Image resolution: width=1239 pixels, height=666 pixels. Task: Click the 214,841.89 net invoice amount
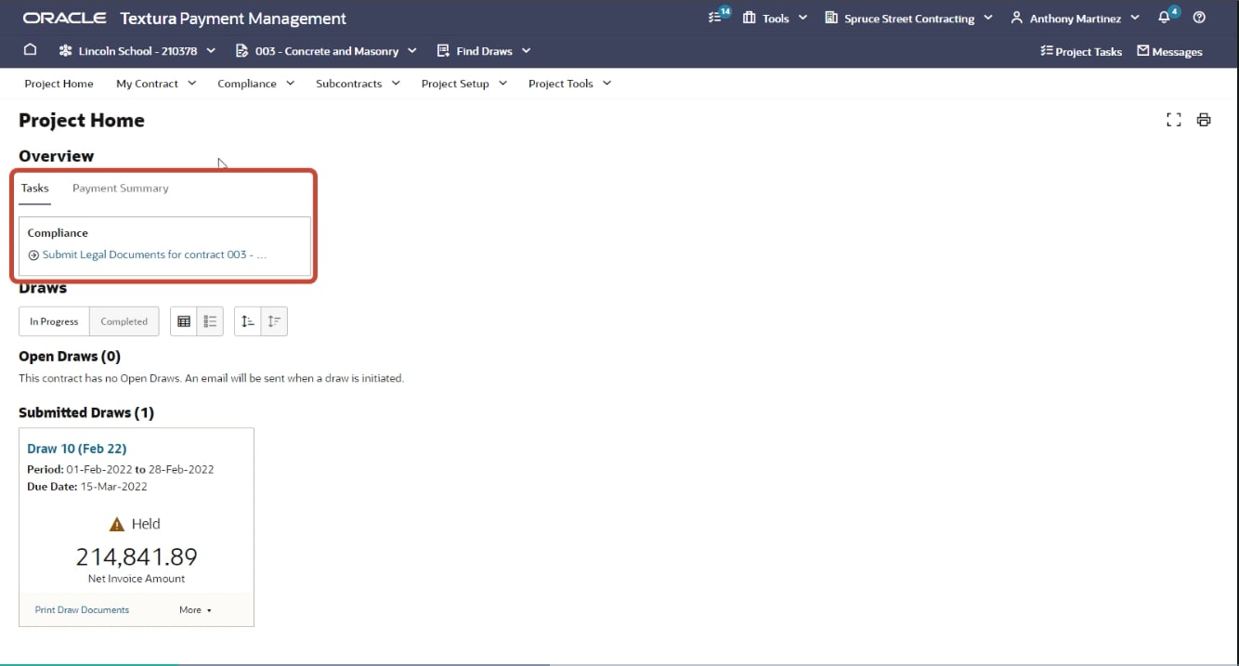137,556
